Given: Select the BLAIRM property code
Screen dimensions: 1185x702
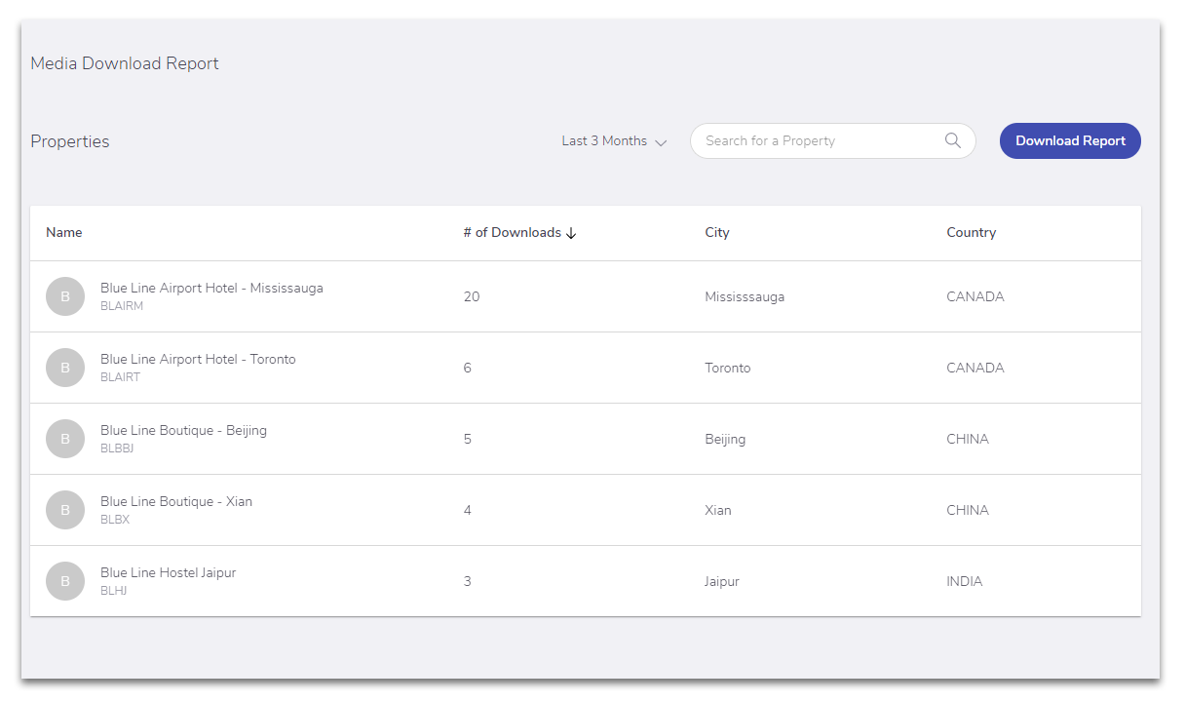Looking at the screenshot, I should point(122,306).
